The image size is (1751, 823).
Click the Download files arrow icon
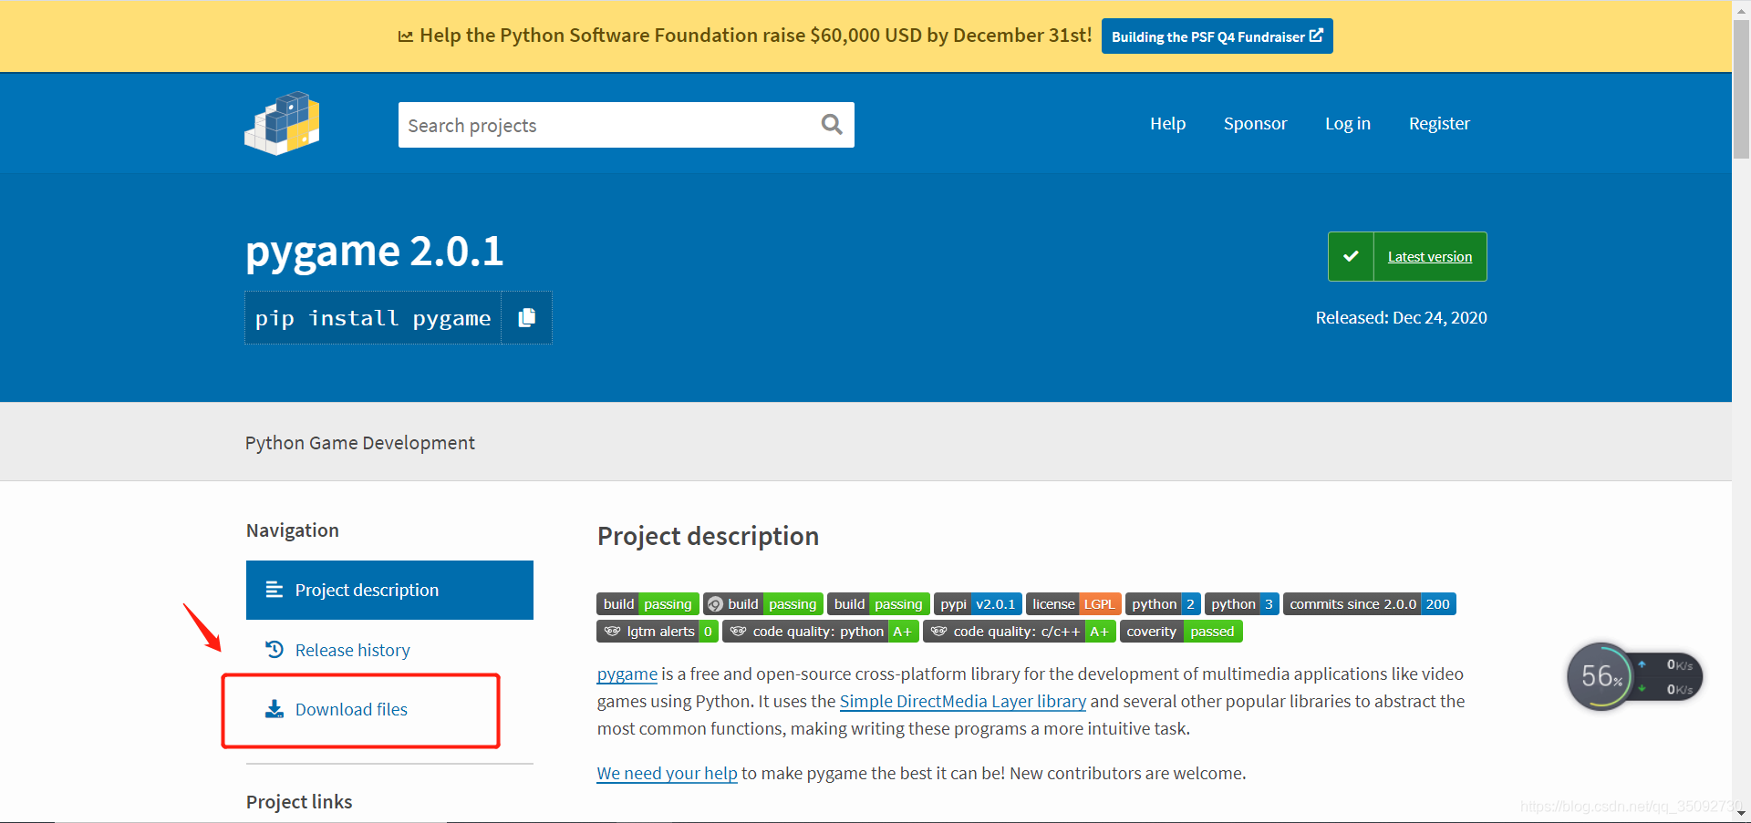coord(274,709)
